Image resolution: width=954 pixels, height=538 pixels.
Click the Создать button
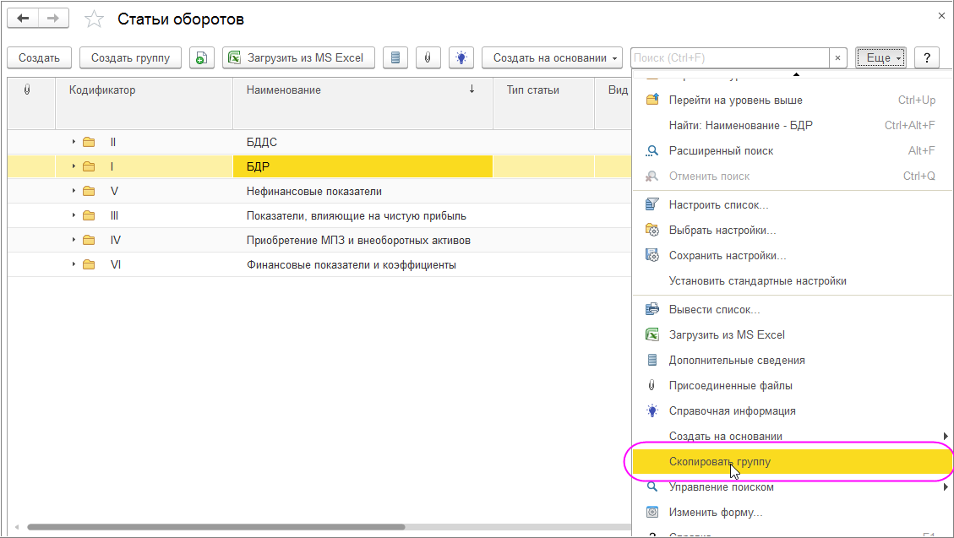(x=39, y=57)
